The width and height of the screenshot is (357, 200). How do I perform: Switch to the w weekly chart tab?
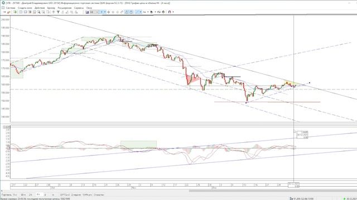53,194
